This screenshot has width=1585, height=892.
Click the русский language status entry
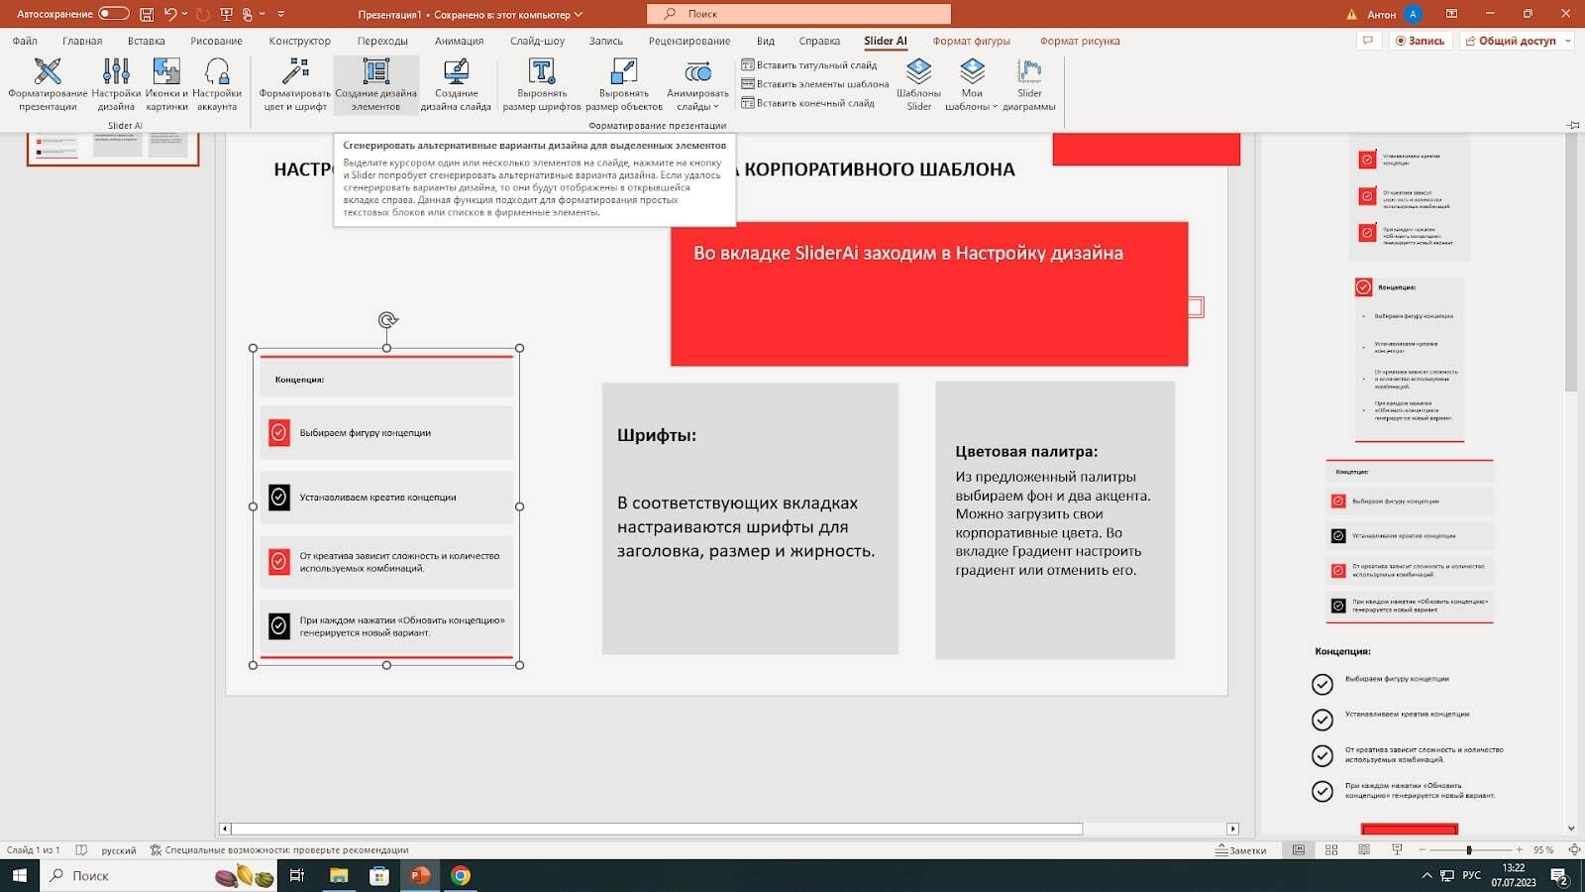click(118, 850)
